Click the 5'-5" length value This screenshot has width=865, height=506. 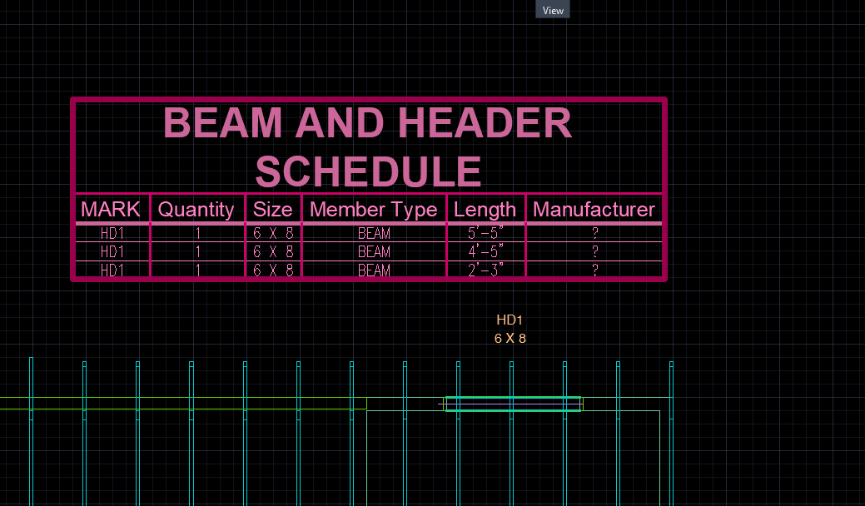[x=485, y=233]
